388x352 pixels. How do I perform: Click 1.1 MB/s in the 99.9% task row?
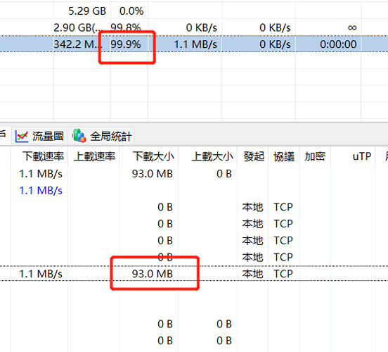point(195,44)
